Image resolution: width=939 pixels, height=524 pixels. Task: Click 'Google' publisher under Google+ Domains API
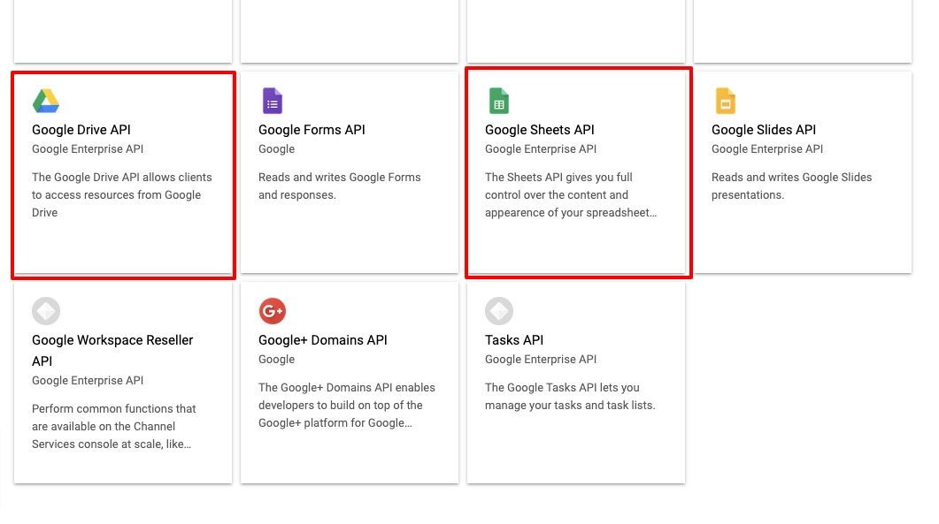276,360
